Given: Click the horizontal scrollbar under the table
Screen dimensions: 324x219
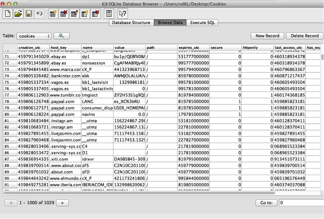Looking at the screenshot, I should pos(139,193).
